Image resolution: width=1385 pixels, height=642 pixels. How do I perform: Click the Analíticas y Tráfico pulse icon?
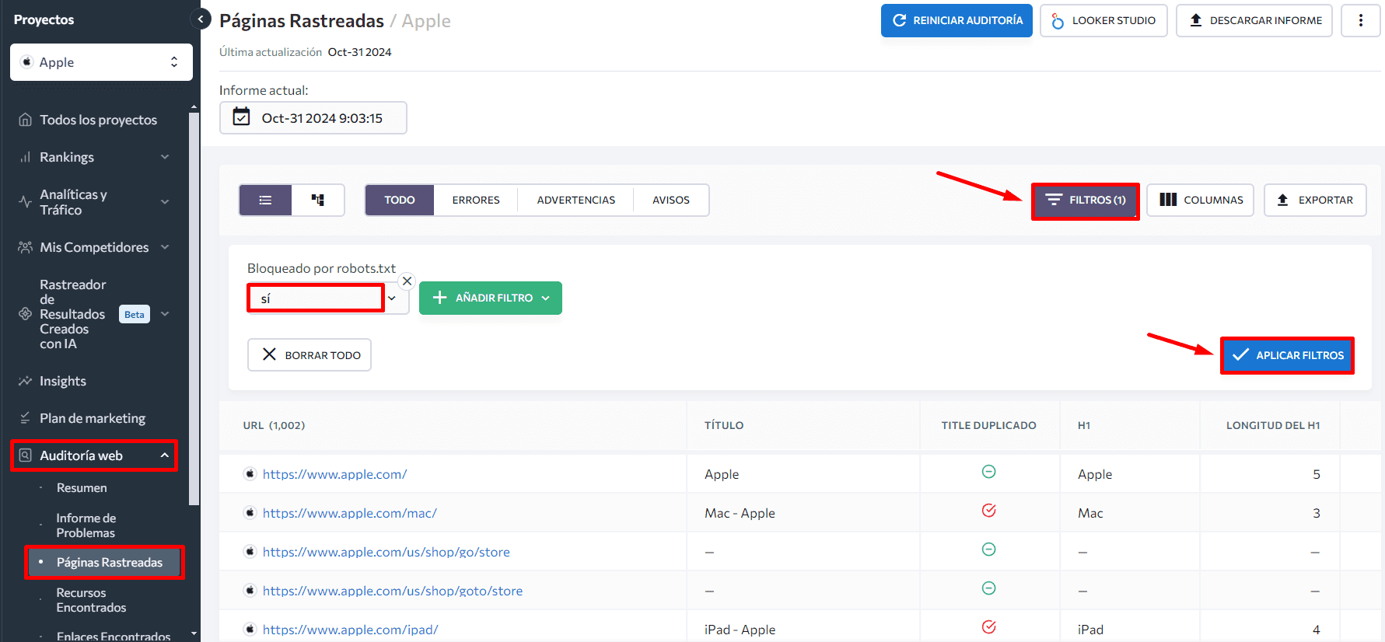(25, 202)
